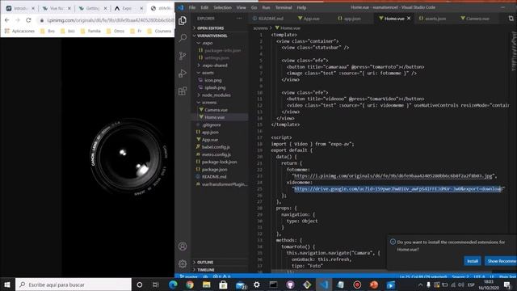The image size is (517, 291).
Task: Open the Help menu
Action: pyautogui.click(x=301, y=7)
